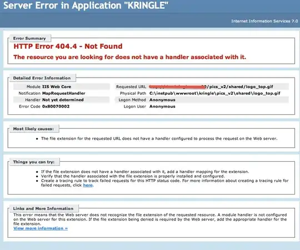Click the 'Logon User' field label
Screen dimensions: 300x250
click(x=134, y=106)
